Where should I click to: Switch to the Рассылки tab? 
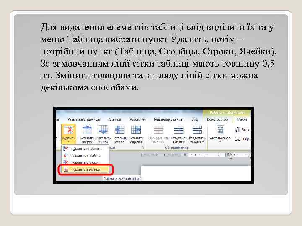[x=137, y=119]
